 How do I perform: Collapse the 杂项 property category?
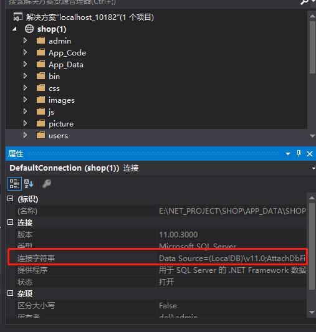tap(10, 293)
